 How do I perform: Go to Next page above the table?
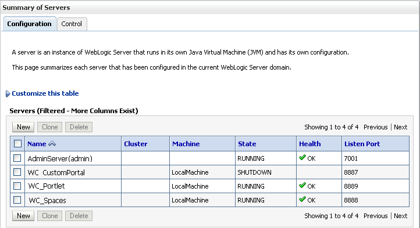pos(400,127)
